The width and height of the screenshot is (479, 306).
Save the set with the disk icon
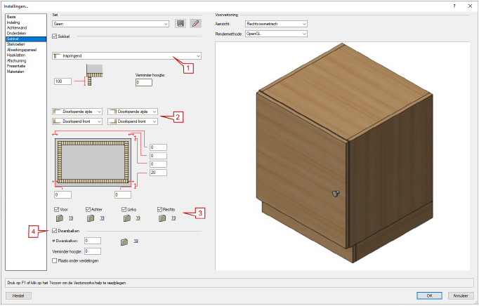181,24
